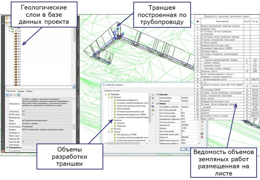Click the Объем,м3 value 2004.464

pos(189,137)
